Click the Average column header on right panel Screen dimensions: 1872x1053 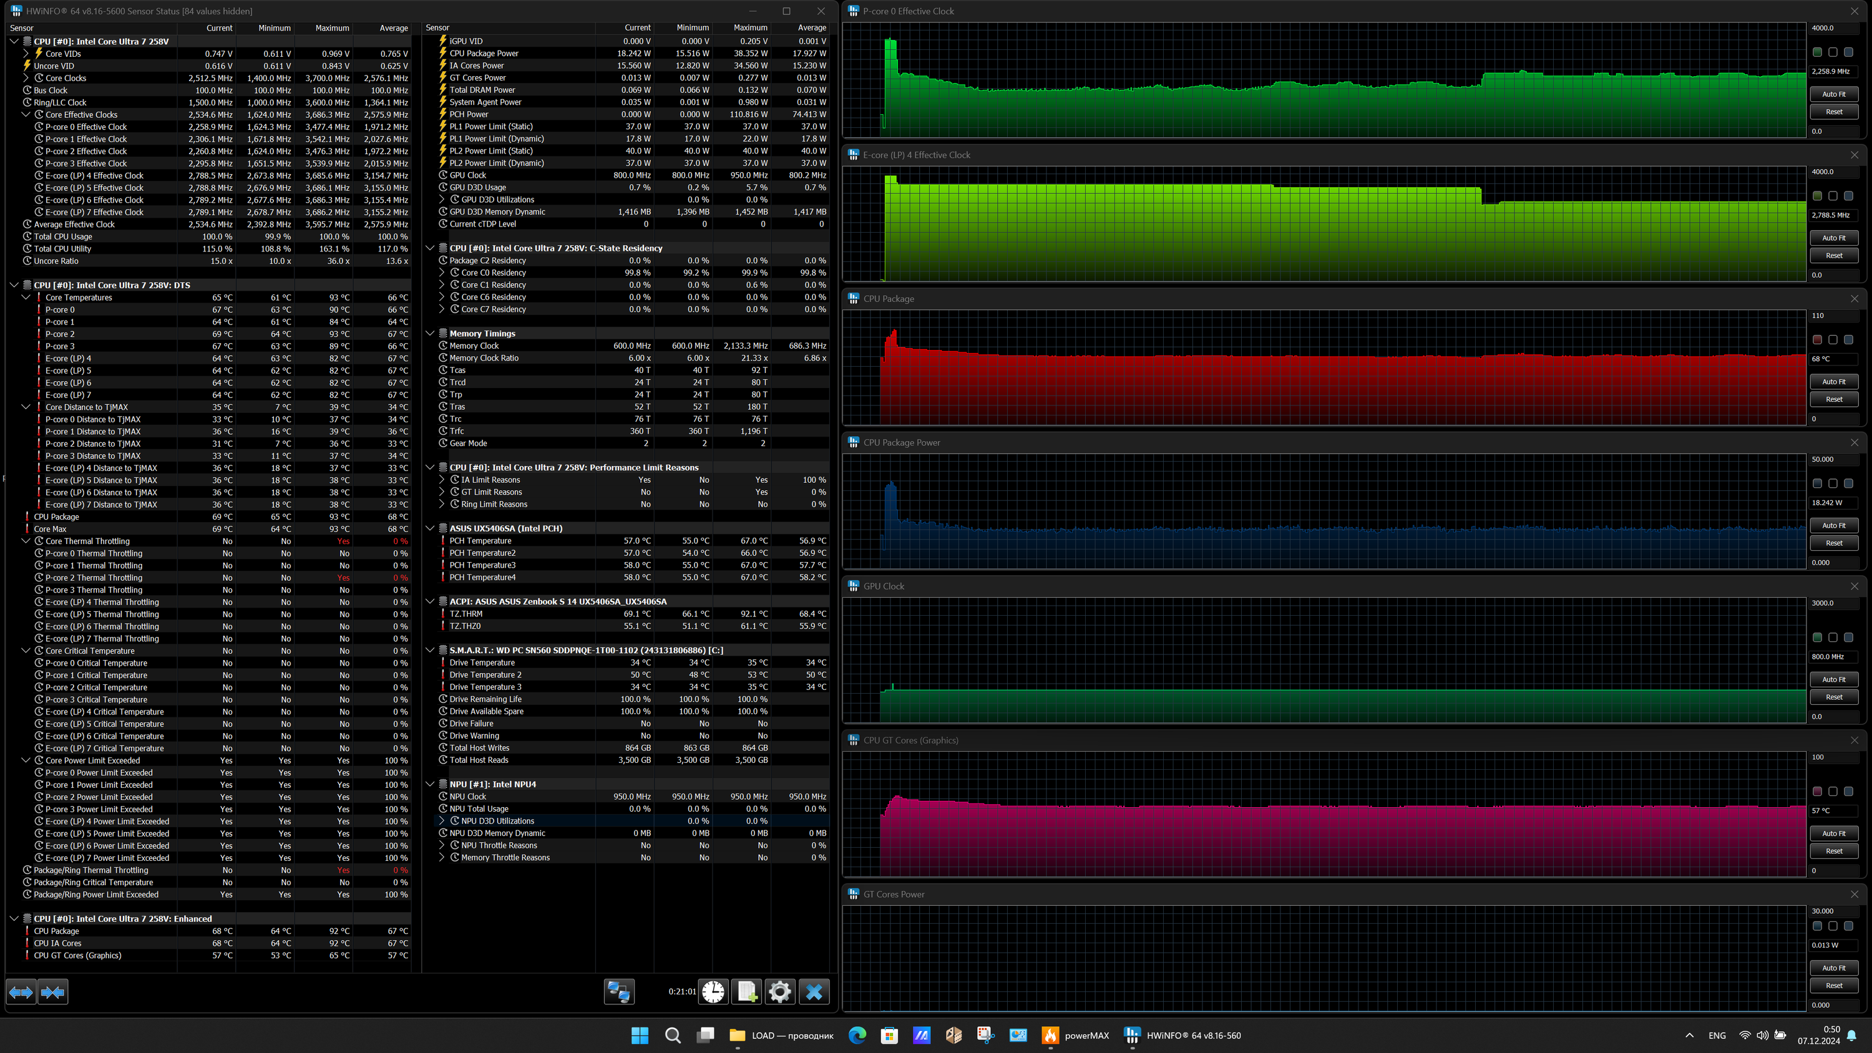pos(811,27)
